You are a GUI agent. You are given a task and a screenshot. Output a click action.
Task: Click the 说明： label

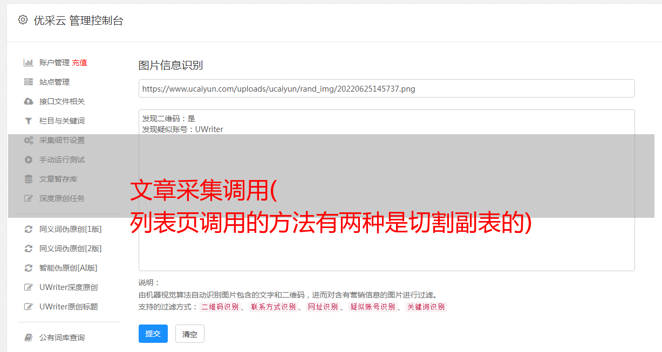pos(149,282)
